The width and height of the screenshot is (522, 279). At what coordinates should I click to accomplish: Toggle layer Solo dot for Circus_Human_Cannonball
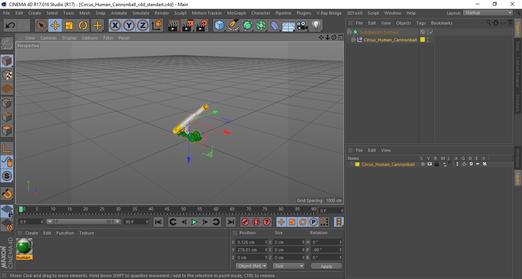(423, 164)
